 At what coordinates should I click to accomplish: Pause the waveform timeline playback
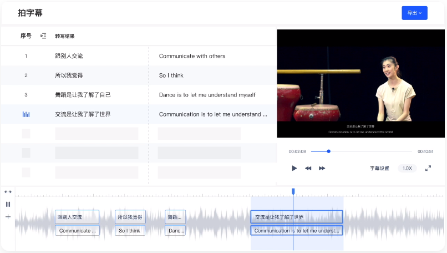click(8, 204)
